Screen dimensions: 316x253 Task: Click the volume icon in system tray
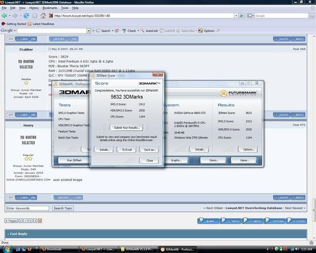point(297,249)
